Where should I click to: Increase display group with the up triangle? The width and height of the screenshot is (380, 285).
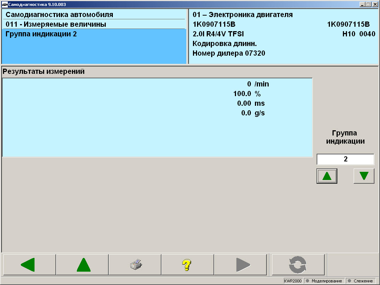(x=327, y=176)
